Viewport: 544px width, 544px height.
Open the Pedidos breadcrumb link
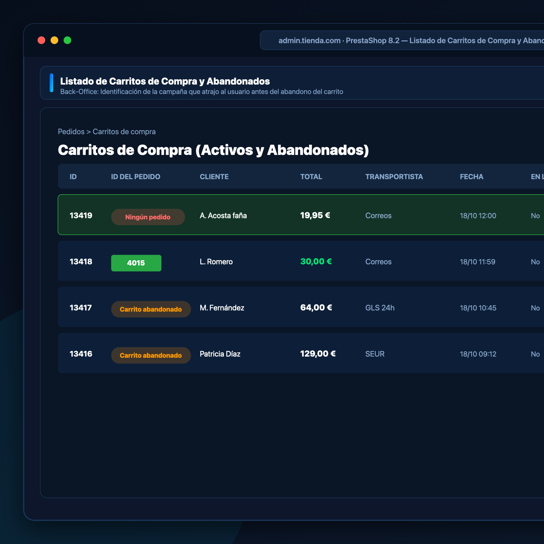coord(71,132)
